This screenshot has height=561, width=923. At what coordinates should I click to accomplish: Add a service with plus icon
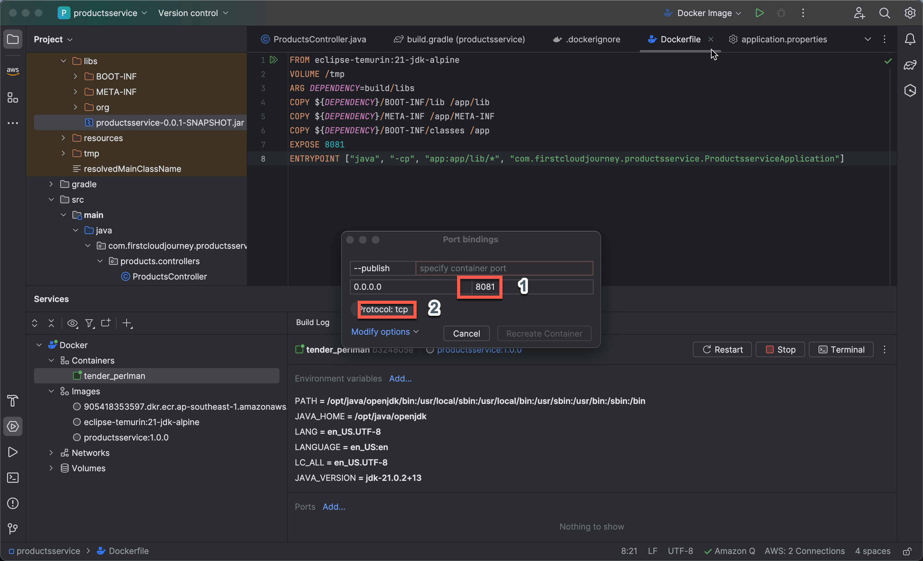pyautogui.click(x=127, y=323)
